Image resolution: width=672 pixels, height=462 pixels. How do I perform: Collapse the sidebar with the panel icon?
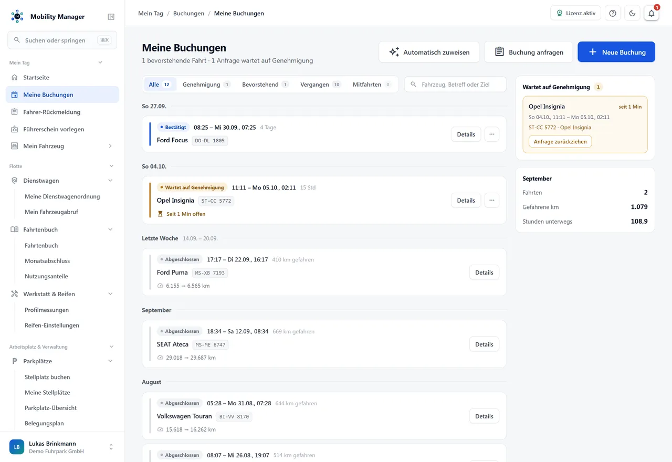pyautogui.click(x=111, y=17)
